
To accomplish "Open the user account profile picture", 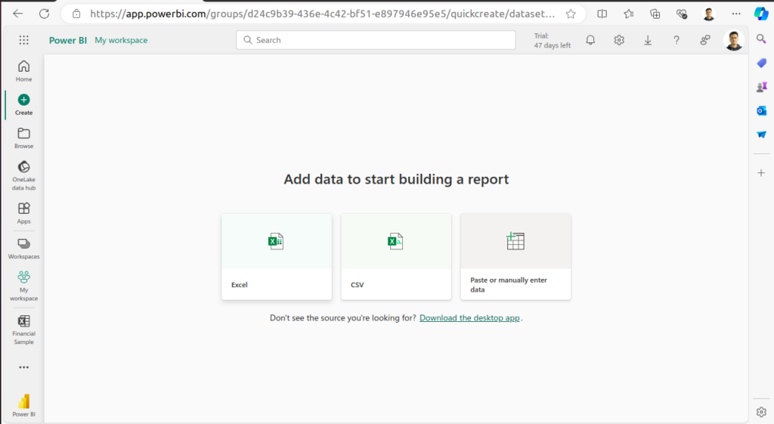I will pos(733,40).
